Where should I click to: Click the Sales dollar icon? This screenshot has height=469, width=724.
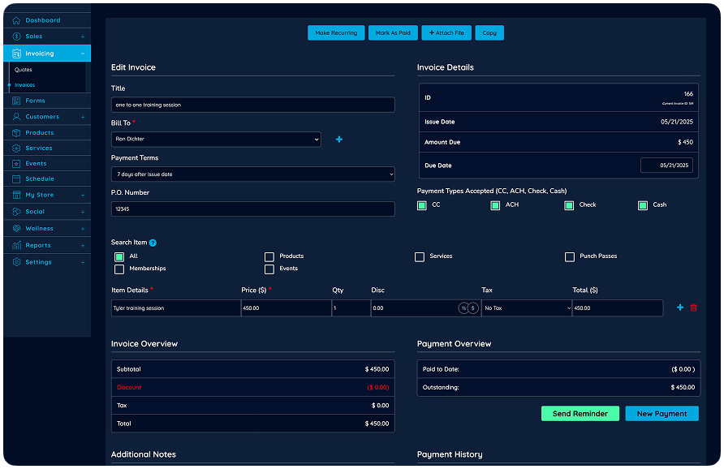point(16,37)
